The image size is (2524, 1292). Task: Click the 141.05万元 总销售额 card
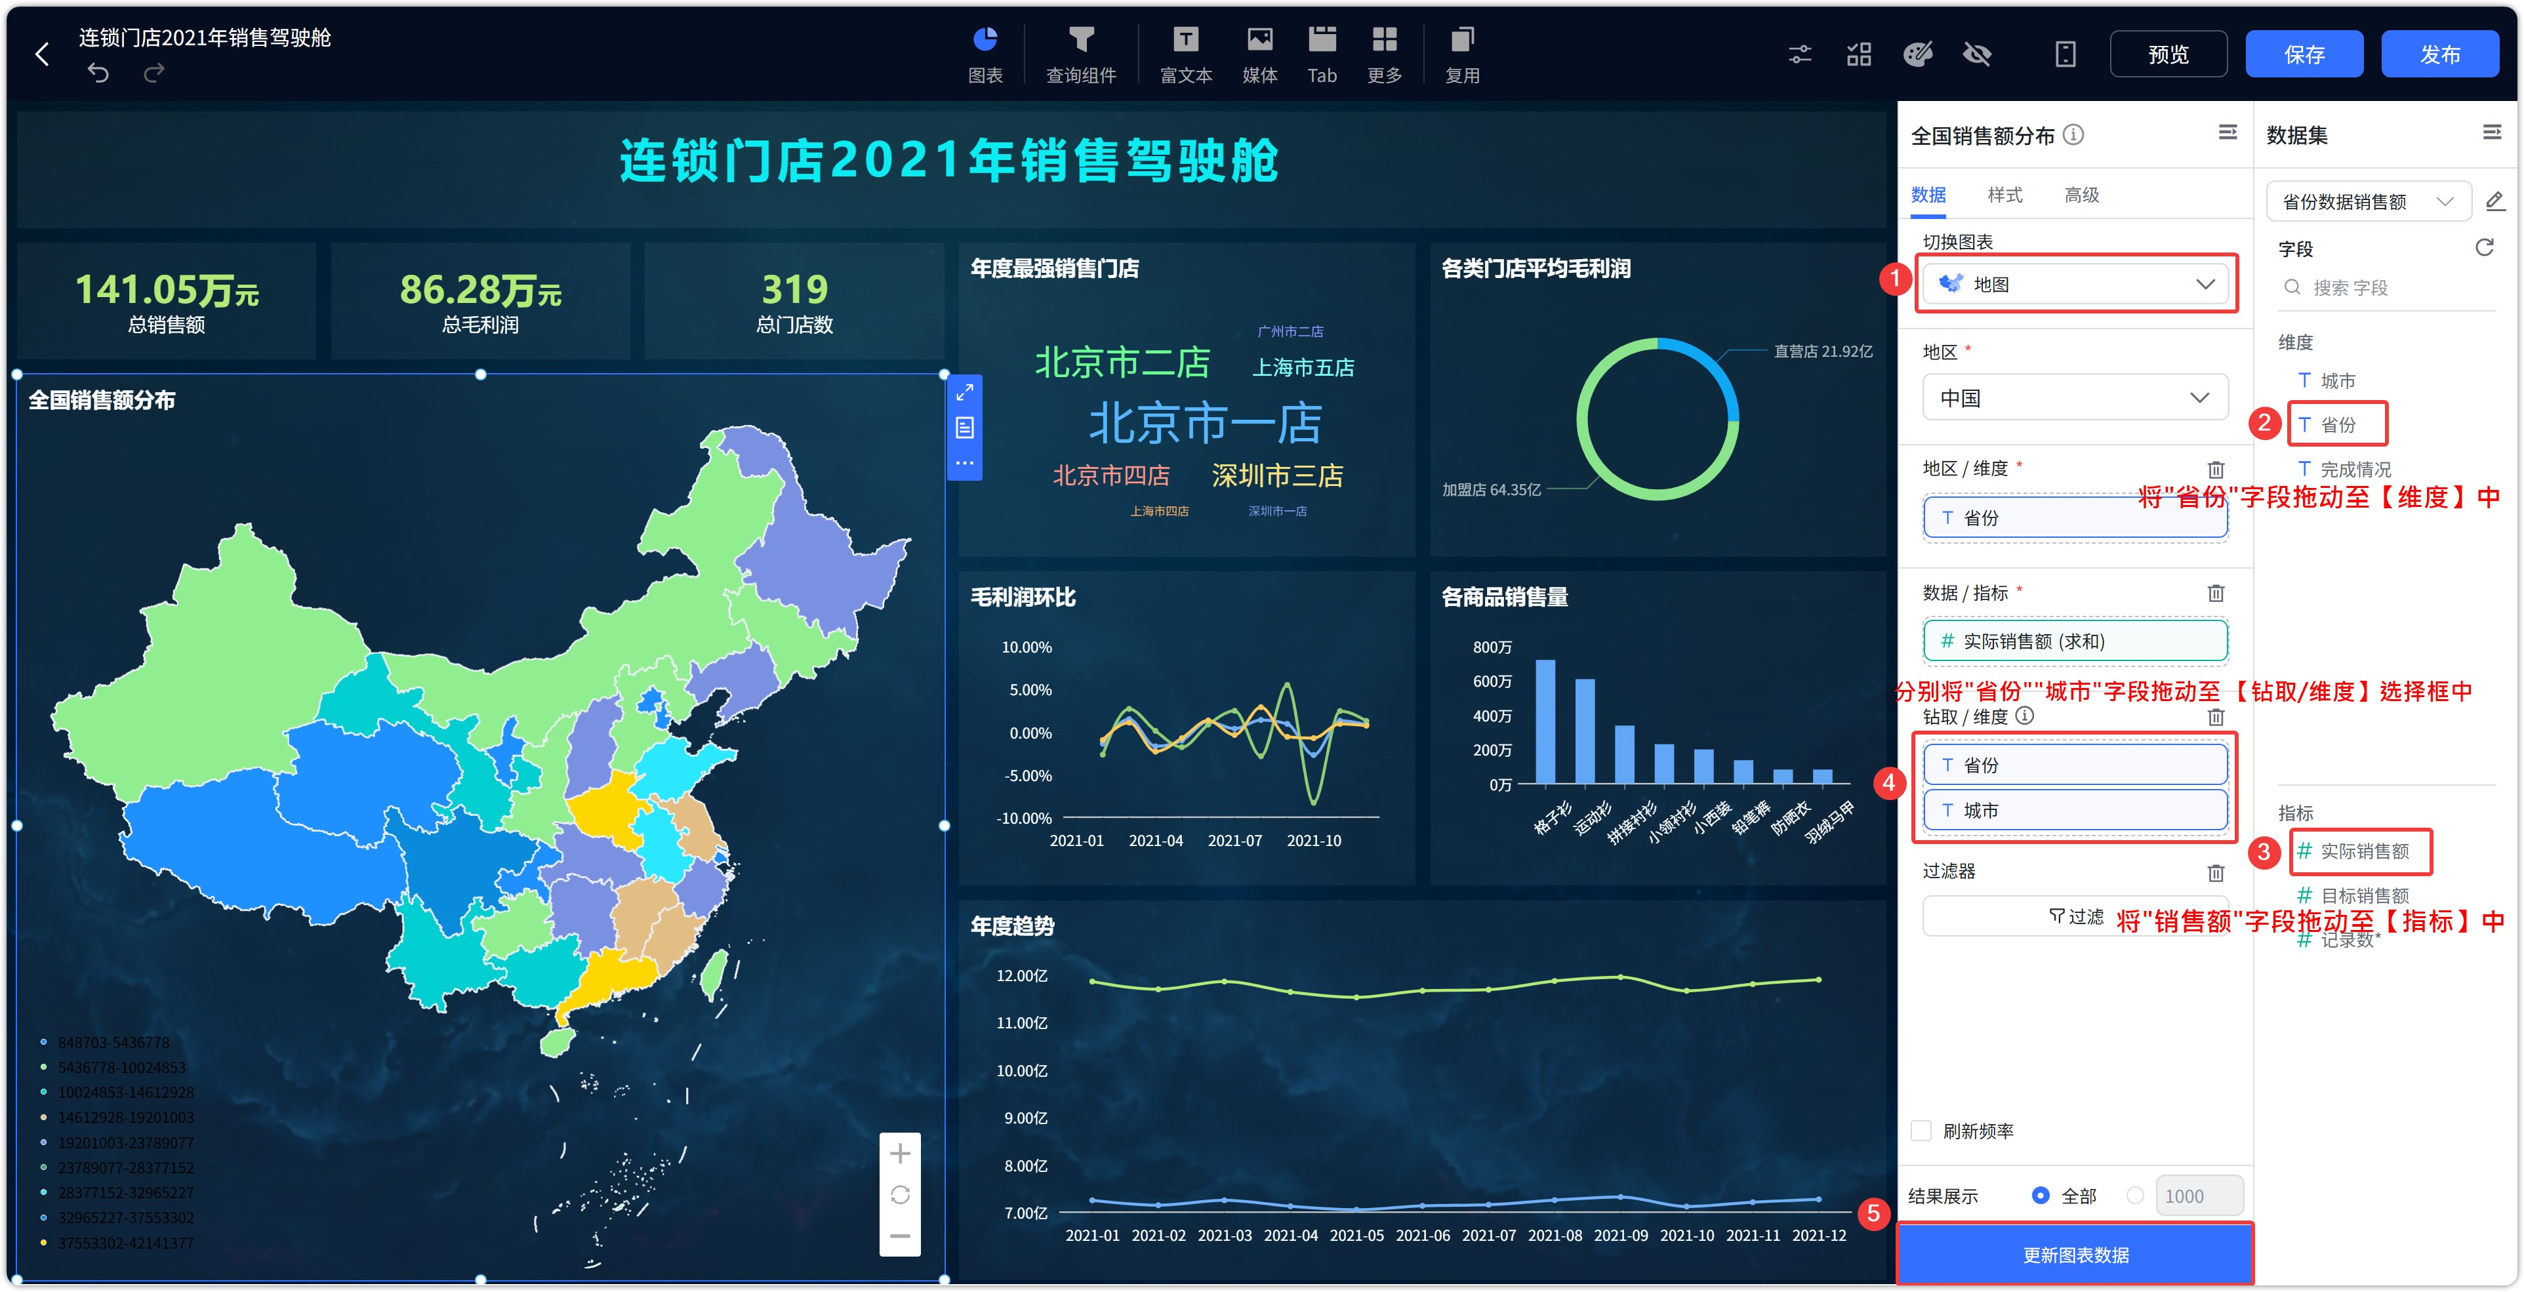tap(167, 301)
